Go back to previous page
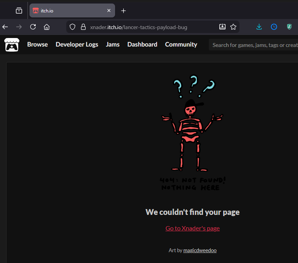298x263 pixels. click(x=5, y=27)
